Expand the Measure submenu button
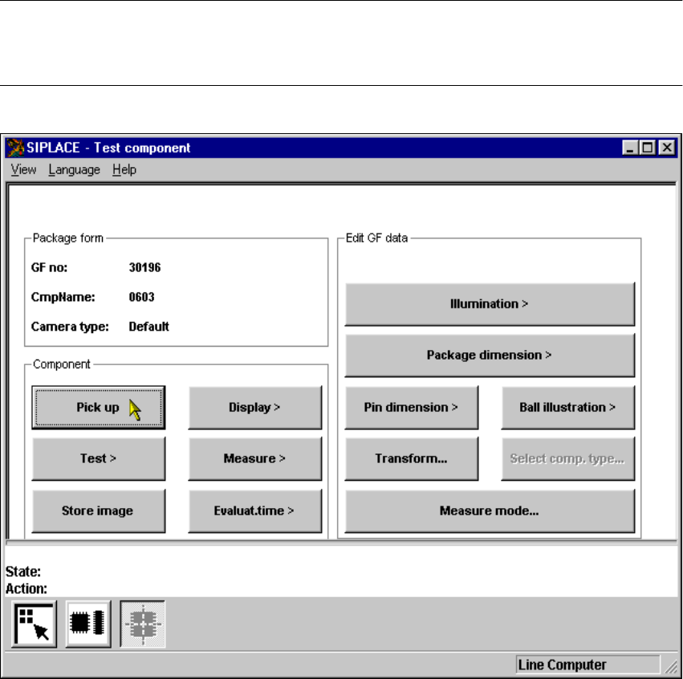683x679 pixels. click(x=254, y=459)
